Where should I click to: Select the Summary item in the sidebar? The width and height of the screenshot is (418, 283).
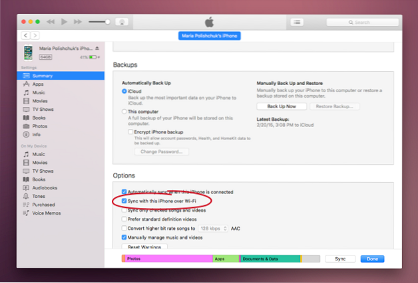click(x=43, y=76)
